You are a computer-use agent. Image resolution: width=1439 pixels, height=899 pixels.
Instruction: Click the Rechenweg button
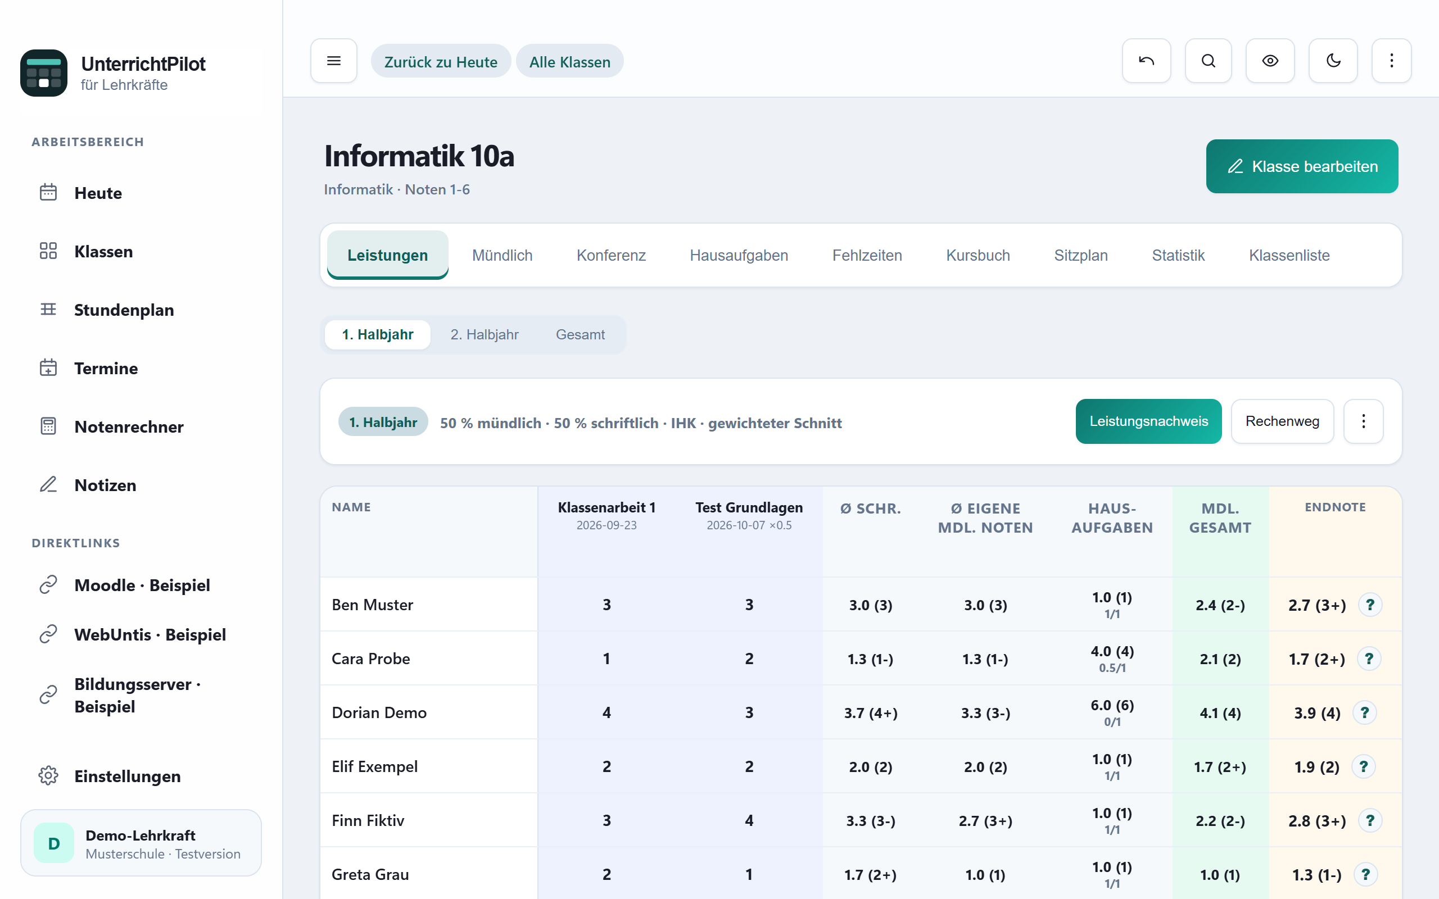pos(1282,421)
